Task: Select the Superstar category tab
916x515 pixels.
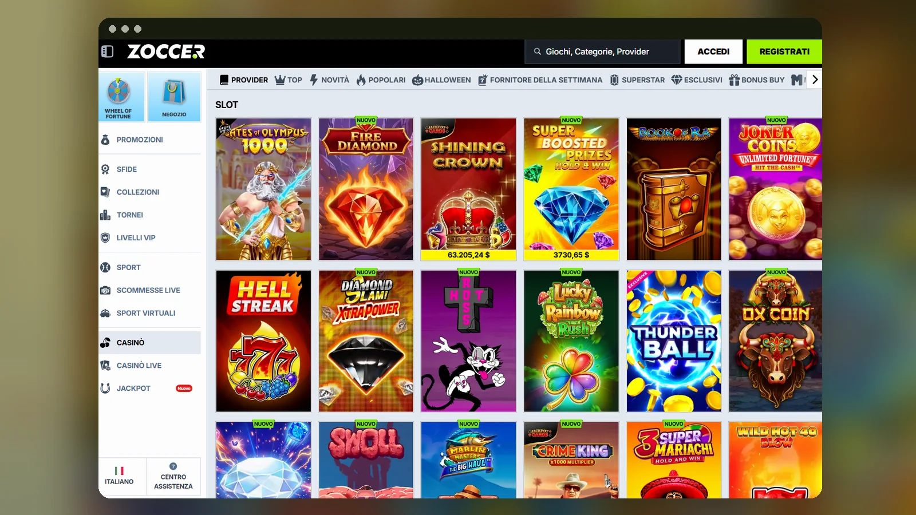Action: 637,80
